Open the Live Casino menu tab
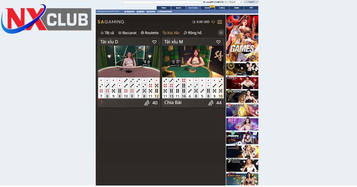 pos(193,8)
